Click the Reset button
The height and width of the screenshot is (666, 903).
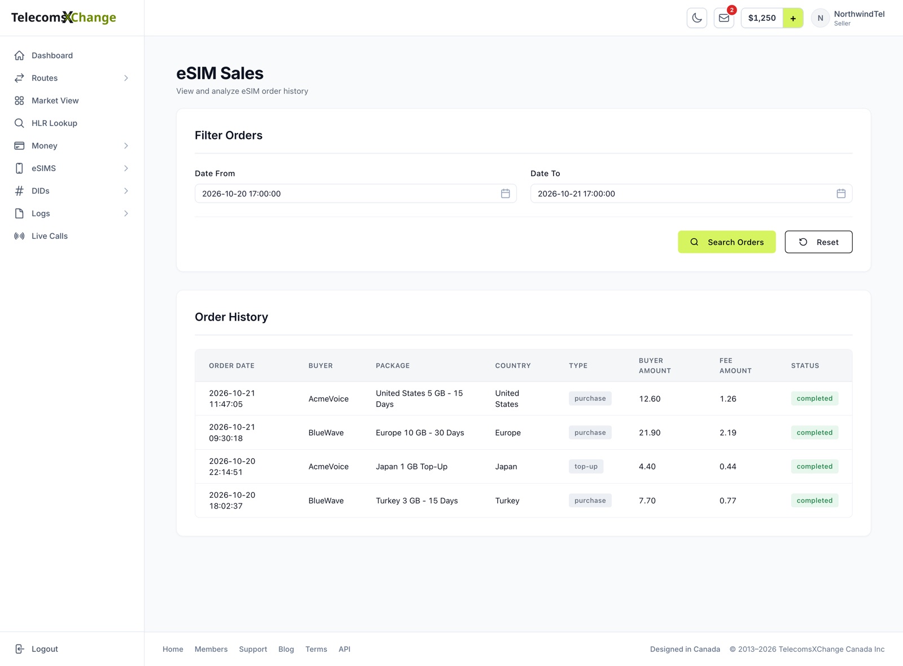(818, 242)
